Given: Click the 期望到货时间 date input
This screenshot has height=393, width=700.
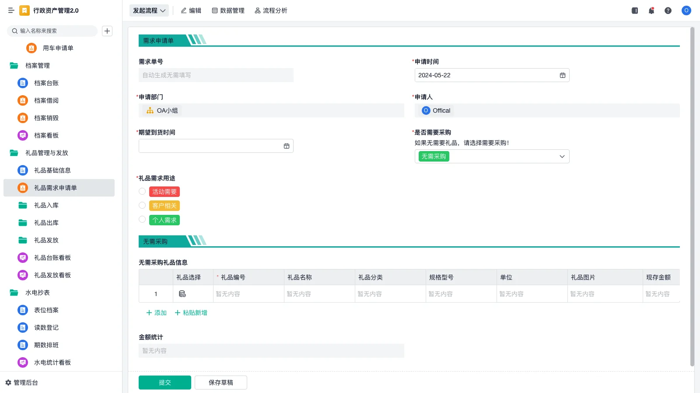Looking at the screenshot, I should (x=216, y=146).
